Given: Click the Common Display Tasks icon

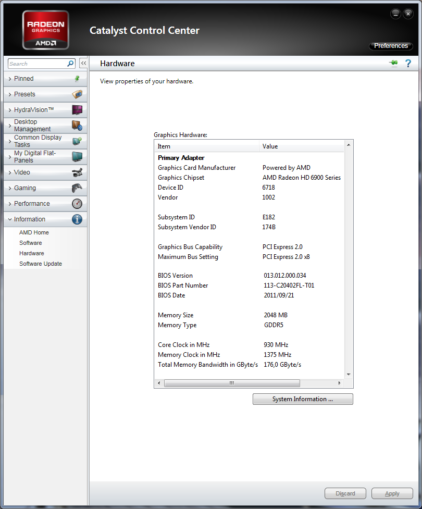Looking at the screenshot, I should [77, 141].
